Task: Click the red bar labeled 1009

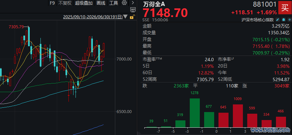Action: (238, 116)
